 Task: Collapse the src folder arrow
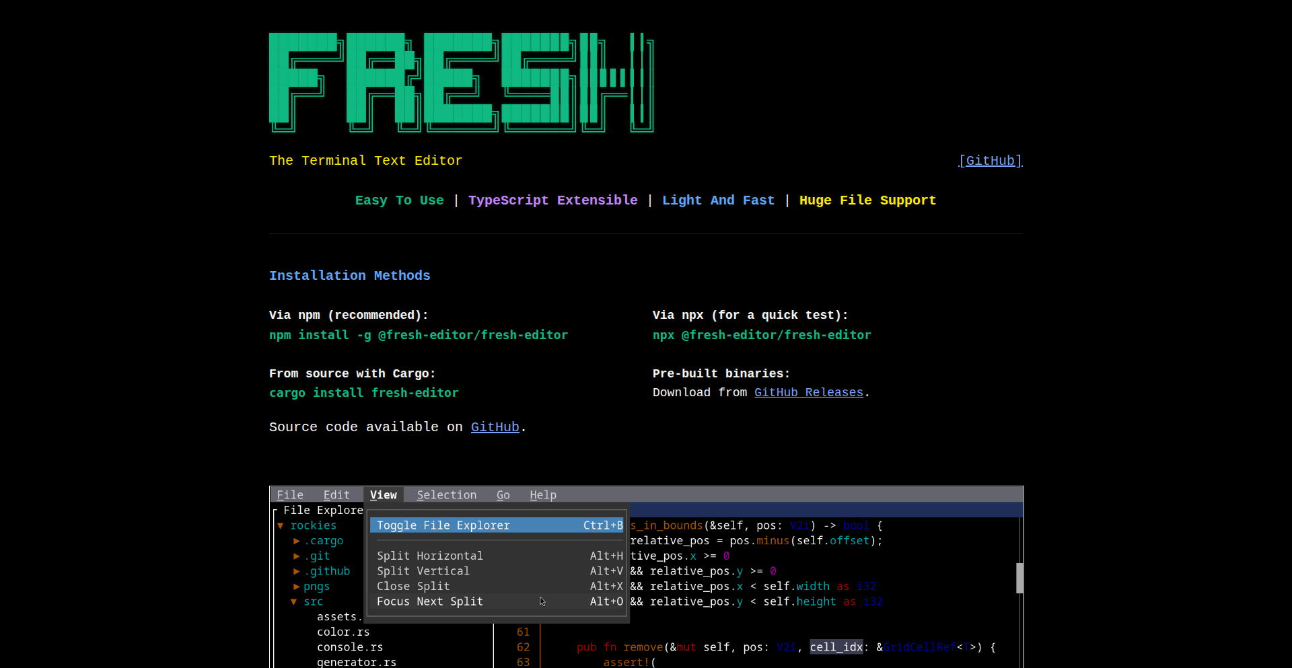[x=294, y=602]
